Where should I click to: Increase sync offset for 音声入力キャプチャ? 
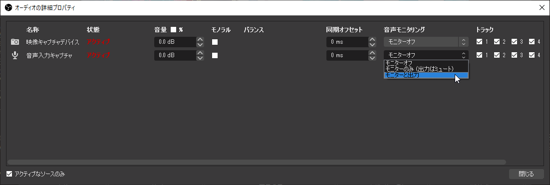(x=372, y=52)
